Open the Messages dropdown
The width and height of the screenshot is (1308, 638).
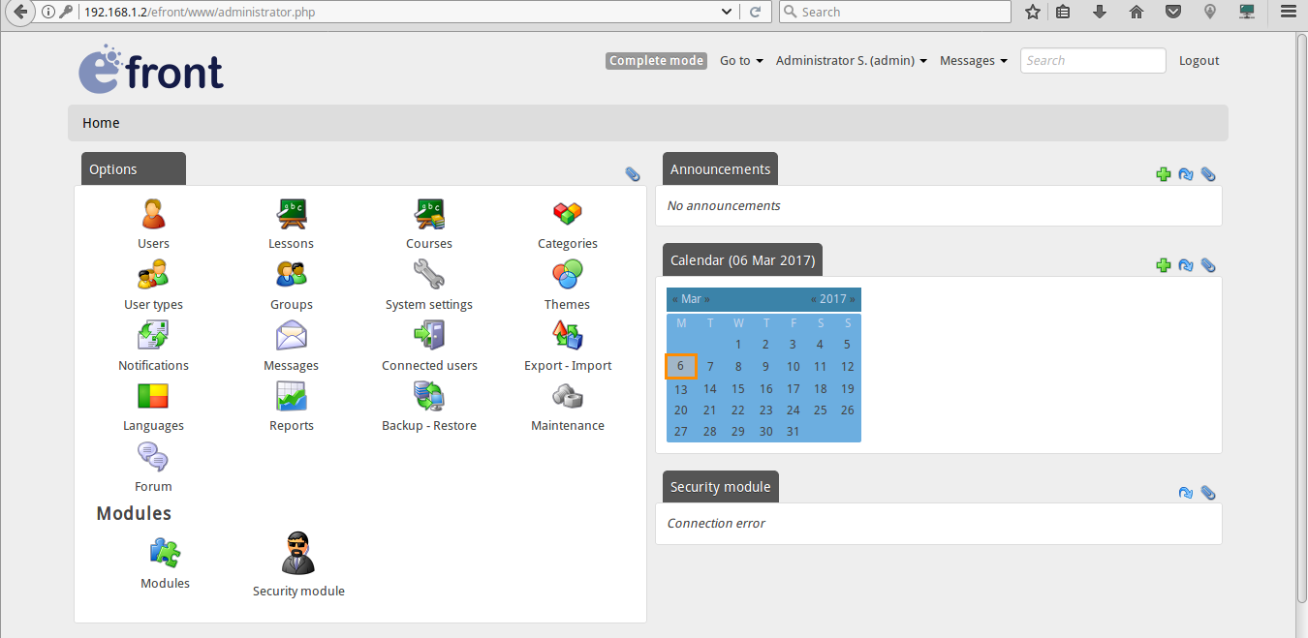973,60
